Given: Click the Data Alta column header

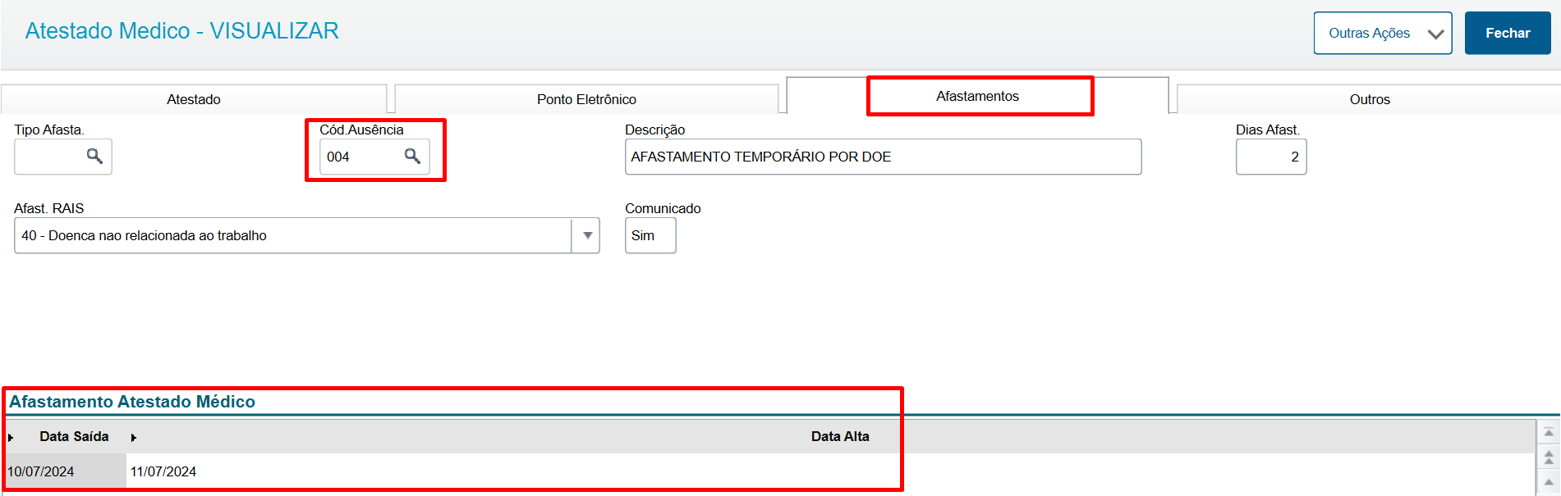Looking at the screenshot, I should click(x=840, y=436).
